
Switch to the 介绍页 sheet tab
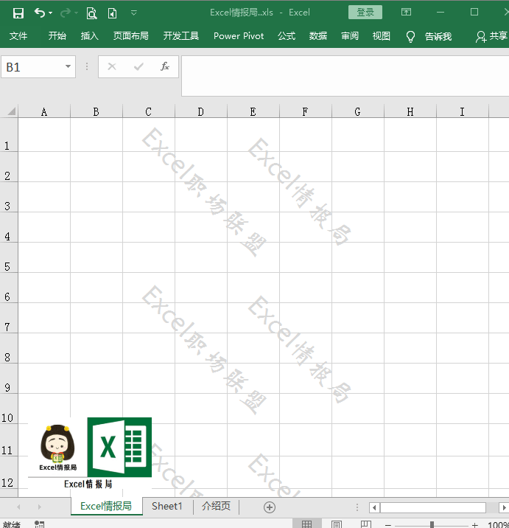pos(216,506)
